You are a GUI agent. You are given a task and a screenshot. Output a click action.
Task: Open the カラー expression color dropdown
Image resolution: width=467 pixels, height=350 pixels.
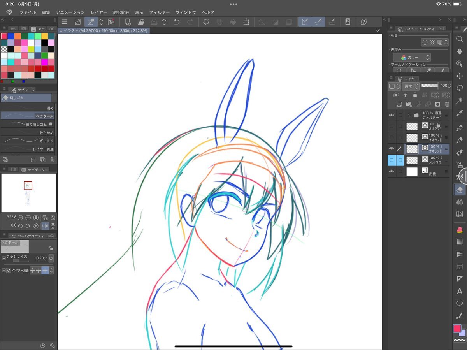coord(412,57)
